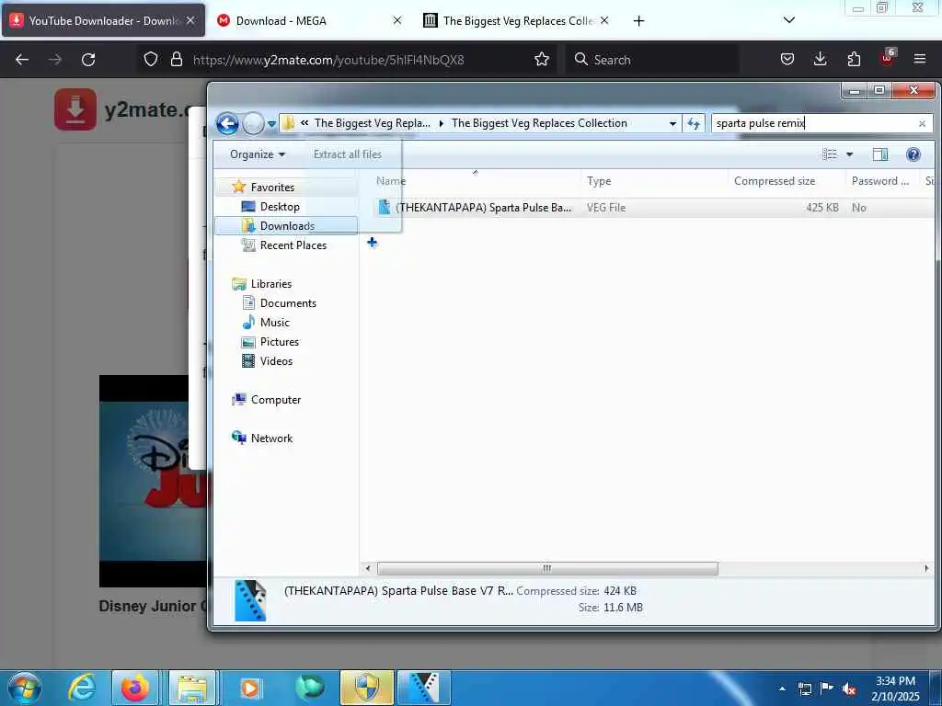Open recent locations dropdown beside nav arrows
Image resolution: width=942 pixels, height=706 pixels.
(x=271, y=124)
